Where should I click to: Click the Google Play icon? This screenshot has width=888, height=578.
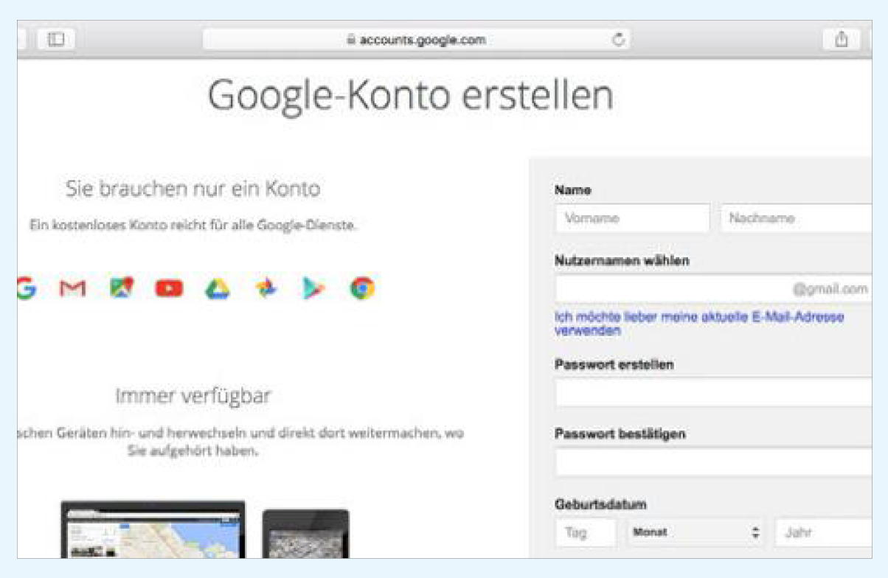coord(313,288)
